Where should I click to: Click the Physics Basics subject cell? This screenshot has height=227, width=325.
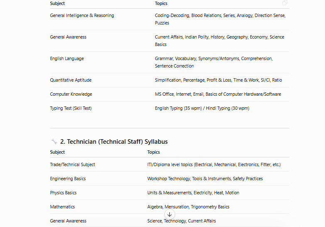(x=63, y=193)
